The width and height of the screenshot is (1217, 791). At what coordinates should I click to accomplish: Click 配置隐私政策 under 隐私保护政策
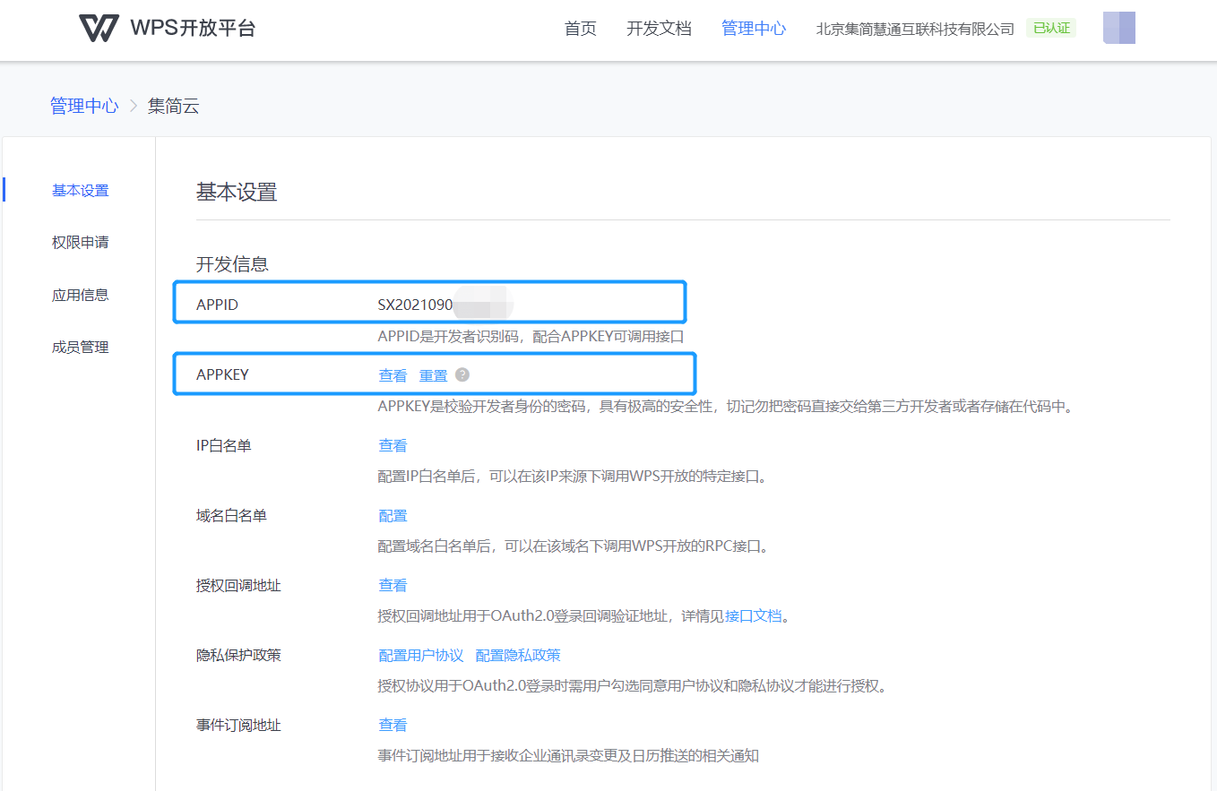pos(517,655)
